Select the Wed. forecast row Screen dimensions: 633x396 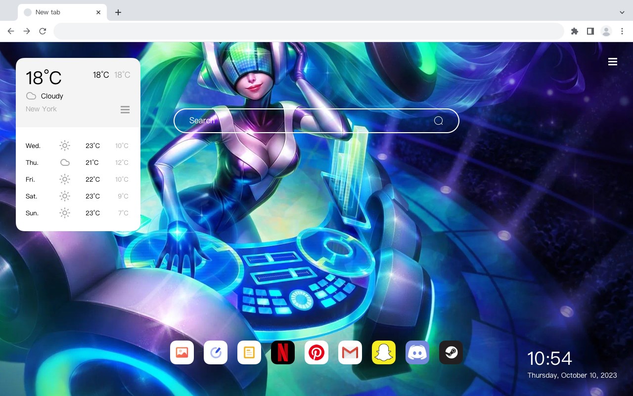point(78,146)
